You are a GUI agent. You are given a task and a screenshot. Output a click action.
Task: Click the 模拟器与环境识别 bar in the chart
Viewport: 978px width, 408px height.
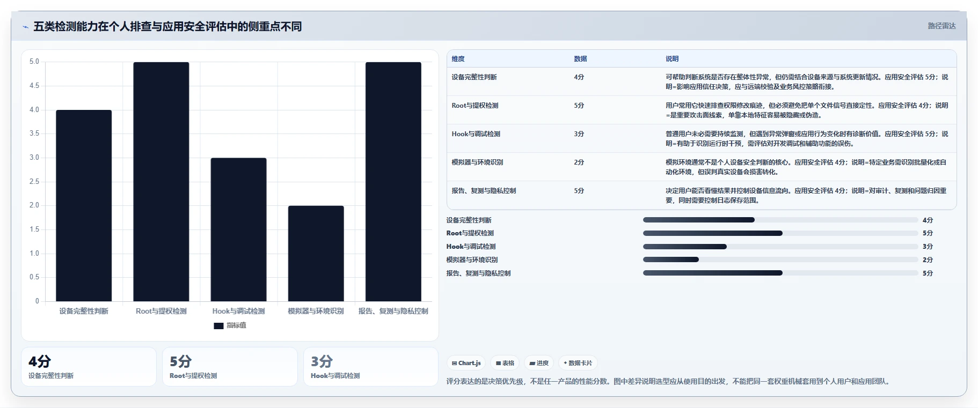pyautogui.click(x=316, y=253)
